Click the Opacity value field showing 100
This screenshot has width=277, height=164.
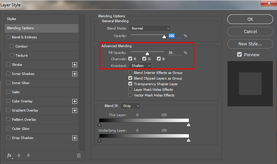175,36
